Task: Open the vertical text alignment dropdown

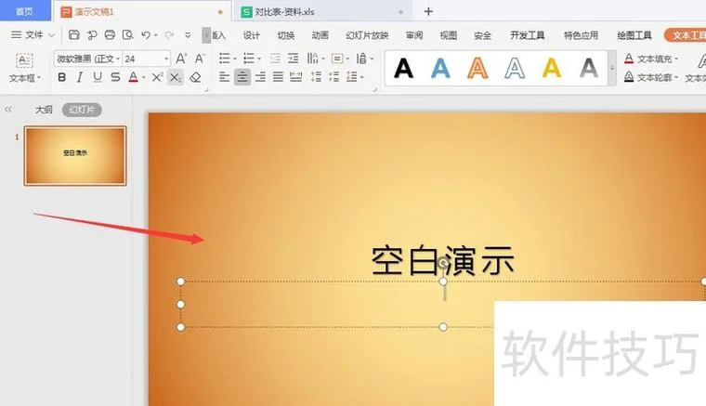Action: coord(347,59)
